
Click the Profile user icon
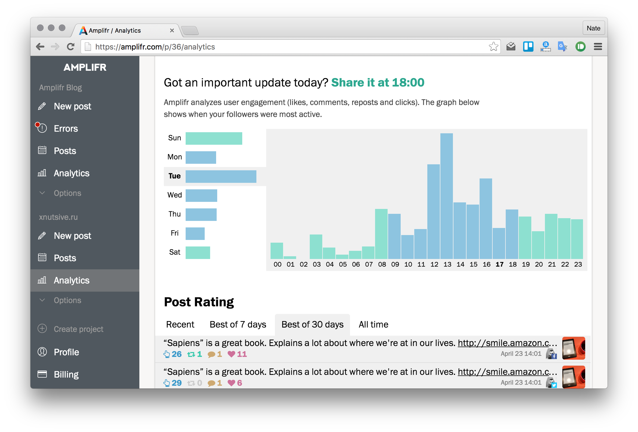click(42, 352)
